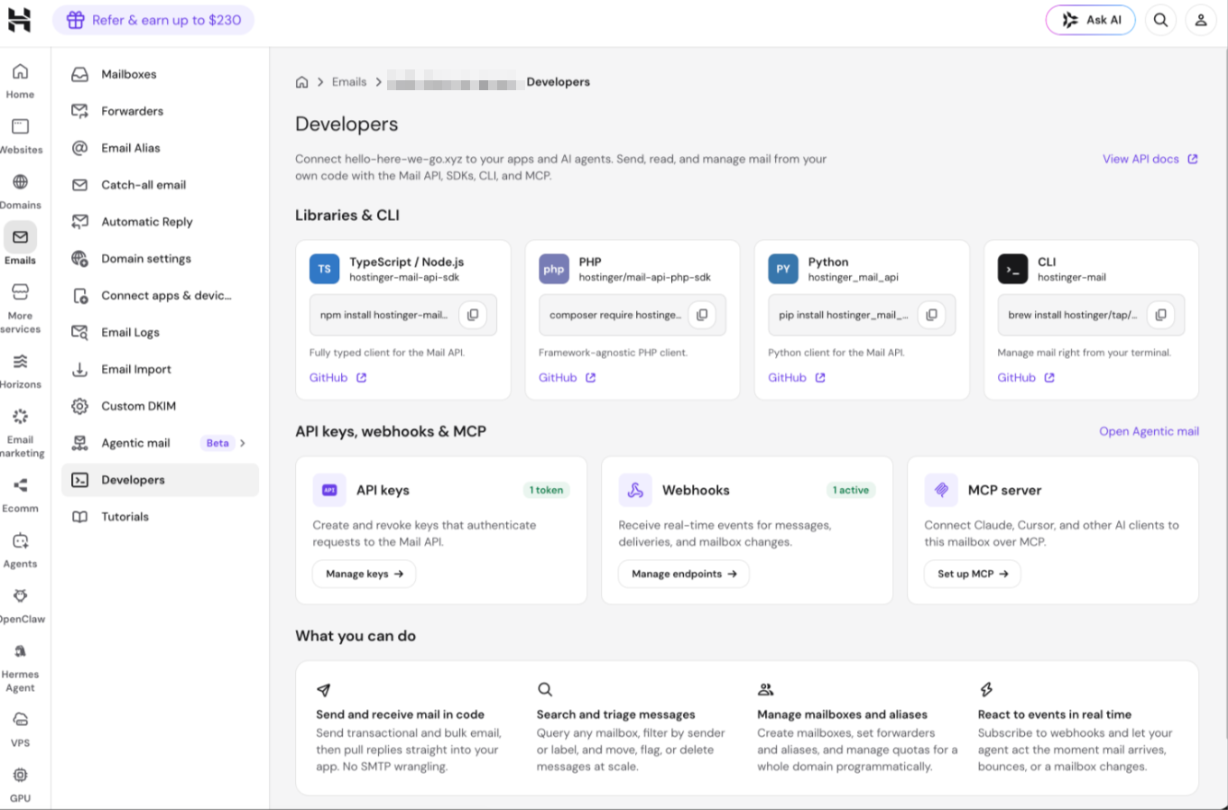
Task: Select Developers in the sidebar
Action: [160, 480]
